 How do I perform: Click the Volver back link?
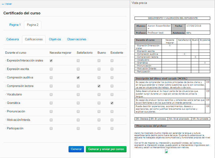7,4
